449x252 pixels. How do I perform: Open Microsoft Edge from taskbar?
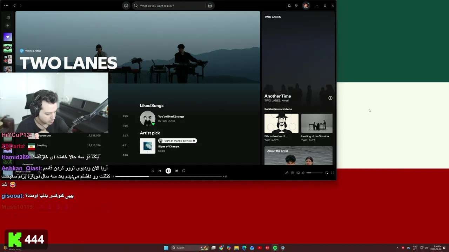[244, 248]
